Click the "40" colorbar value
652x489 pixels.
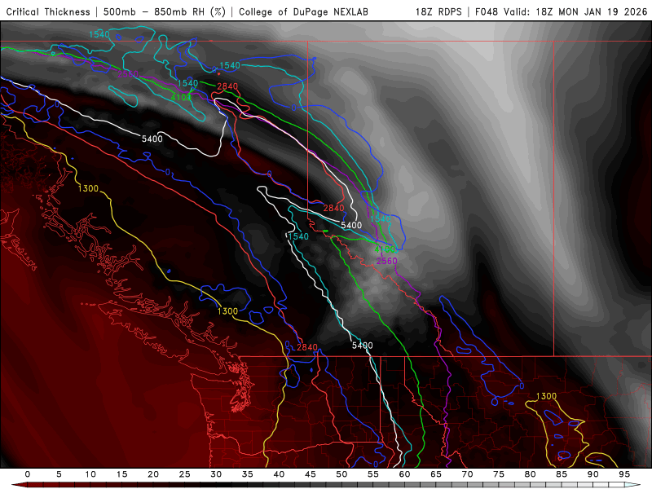point(279,474)
